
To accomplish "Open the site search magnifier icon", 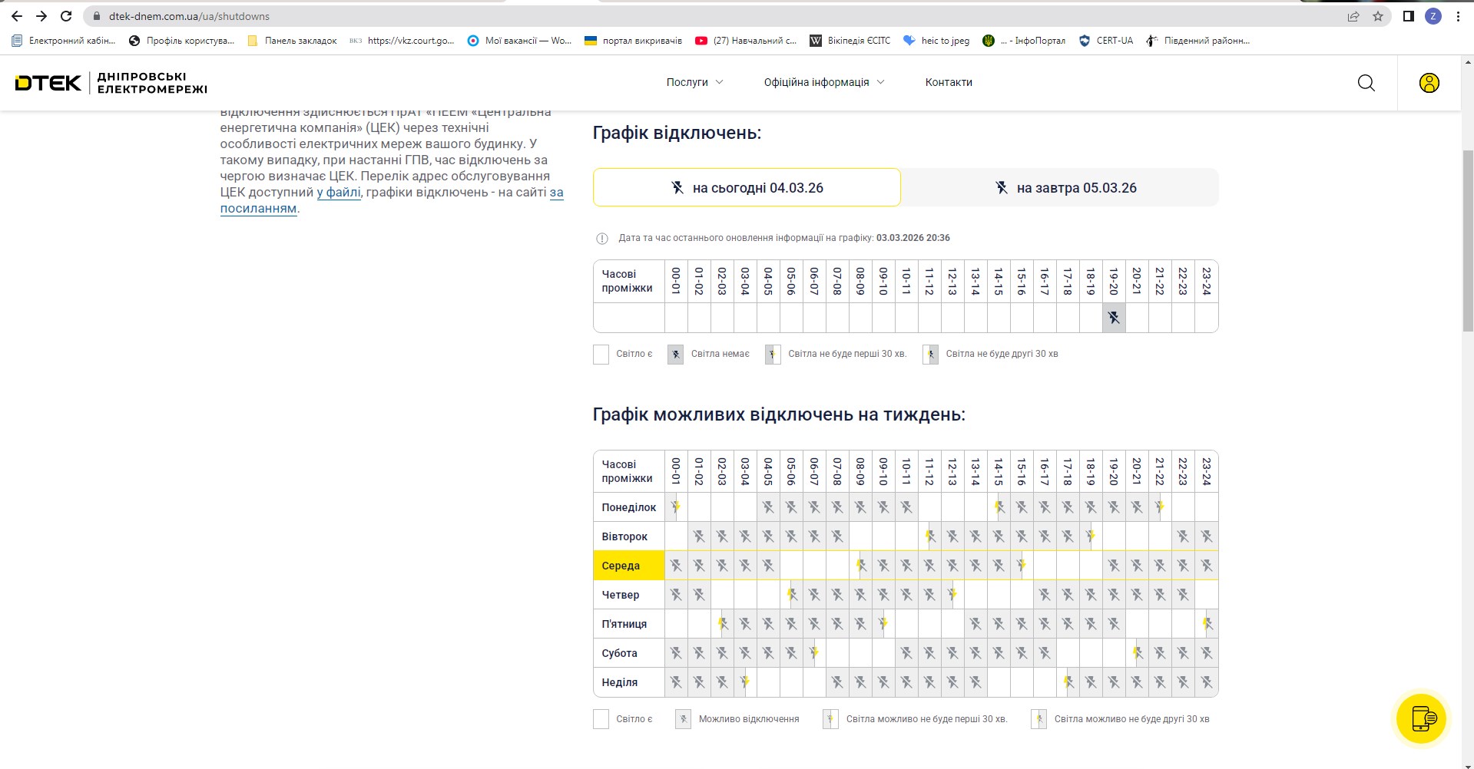I will click(x=1366, y=83).
